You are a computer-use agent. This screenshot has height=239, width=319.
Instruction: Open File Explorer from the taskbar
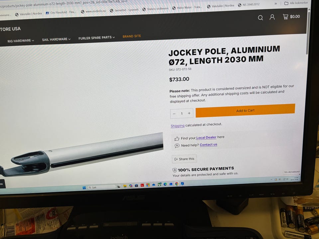click(x=125, y=186)
